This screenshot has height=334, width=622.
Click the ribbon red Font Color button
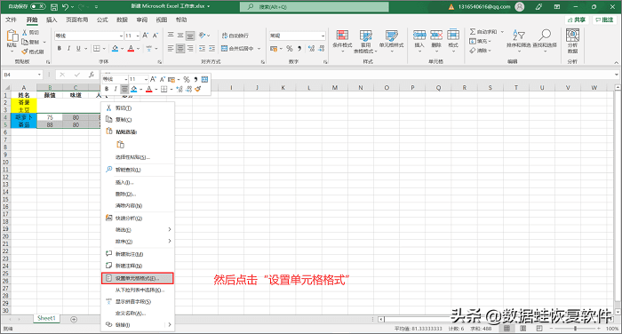pos(131,48)
